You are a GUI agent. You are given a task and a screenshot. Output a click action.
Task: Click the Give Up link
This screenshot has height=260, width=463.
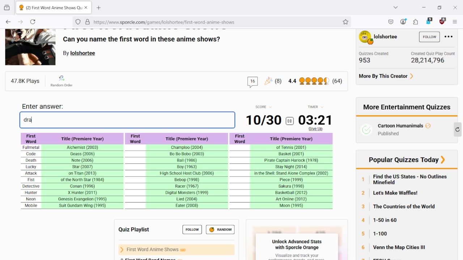point(315,129)
